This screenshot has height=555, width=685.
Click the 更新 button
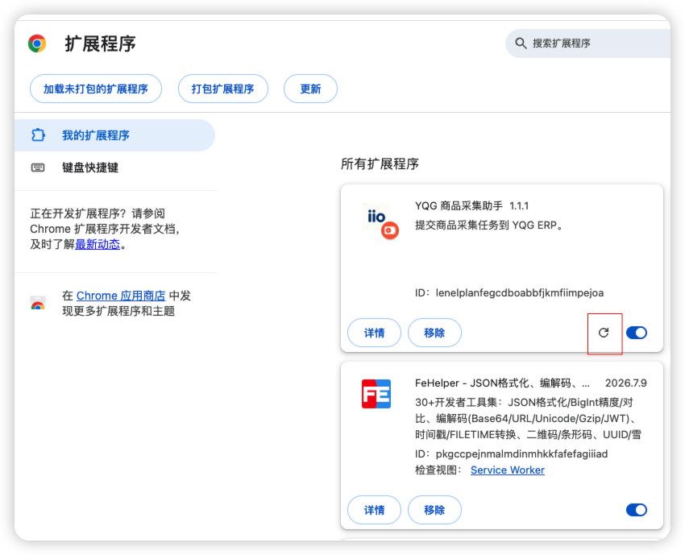310,89
